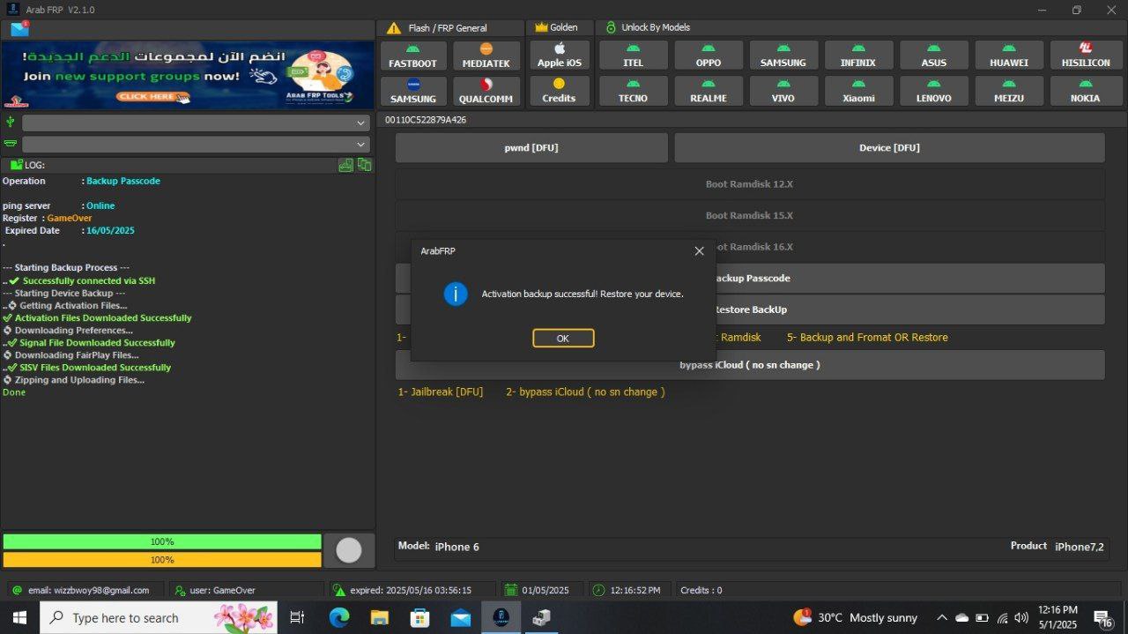This screenshot has height=634, width=1128.
Task: Open File Explorer from the taskbar
Action: pyautogui.click(x=380, y=617)
